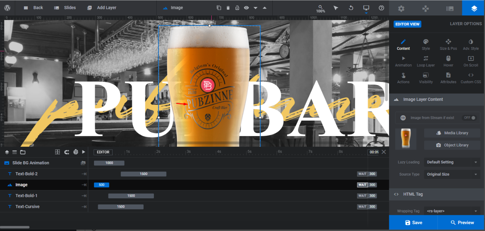Toggle layer visibility eye icon in toolbar
This screenshot has height=231, width=485.
click(x=246, y=8)
